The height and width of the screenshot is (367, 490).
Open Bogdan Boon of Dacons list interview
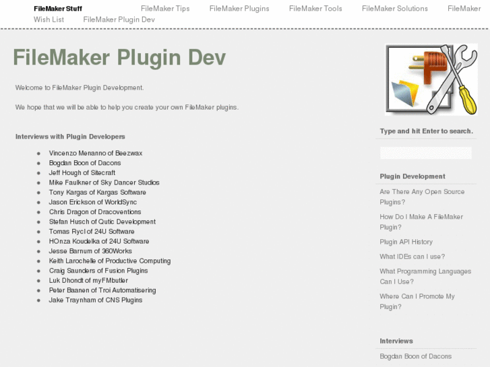click(85, 163)
